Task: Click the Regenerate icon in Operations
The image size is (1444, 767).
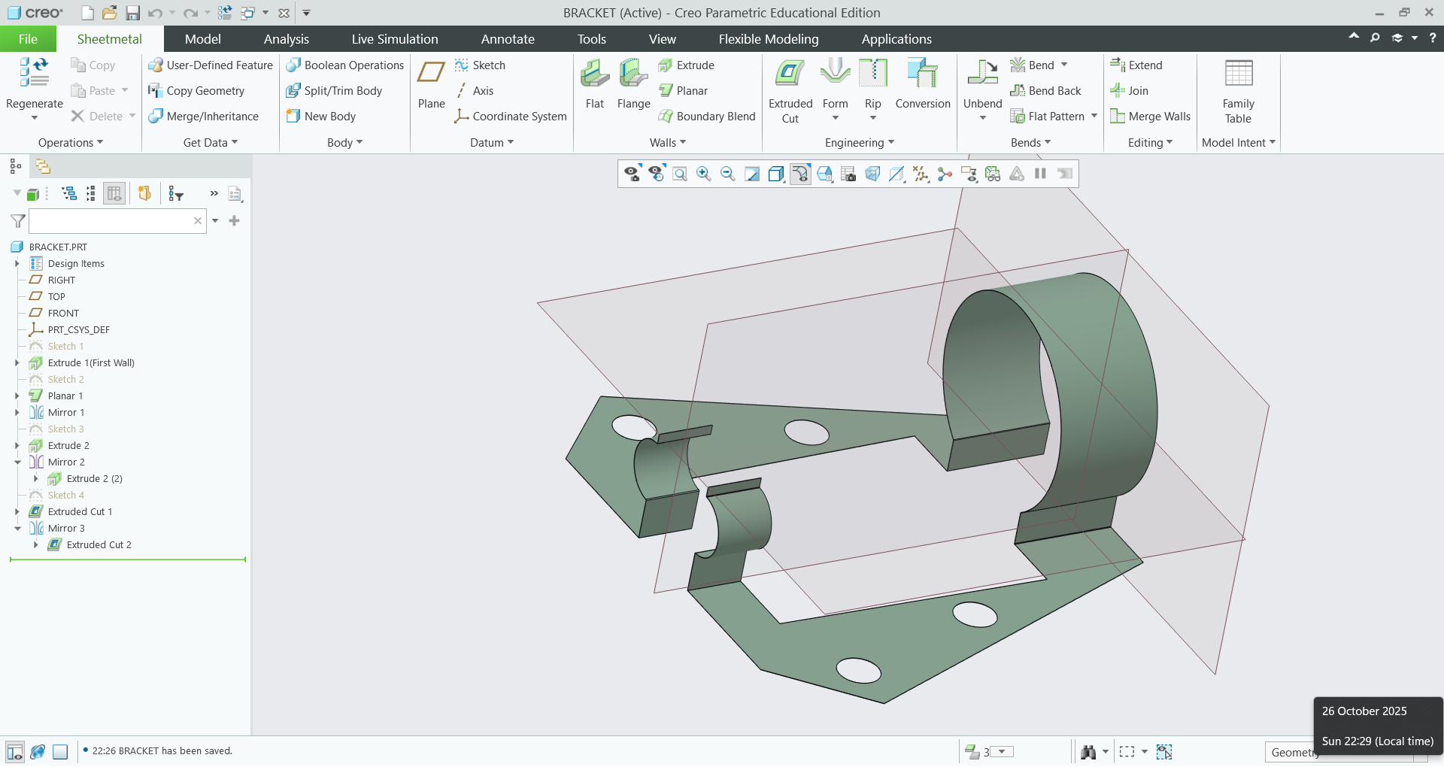Action: pyautogui.click(x=34, y=72)
